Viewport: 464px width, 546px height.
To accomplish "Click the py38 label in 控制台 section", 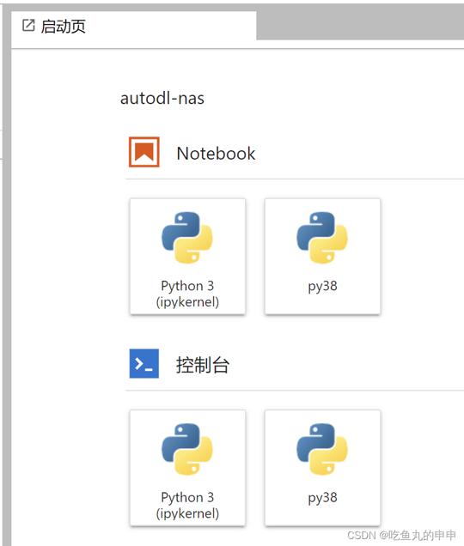I will coord(322,498).
